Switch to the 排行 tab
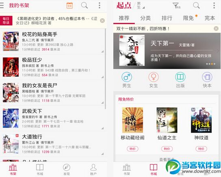 point(167,18)
